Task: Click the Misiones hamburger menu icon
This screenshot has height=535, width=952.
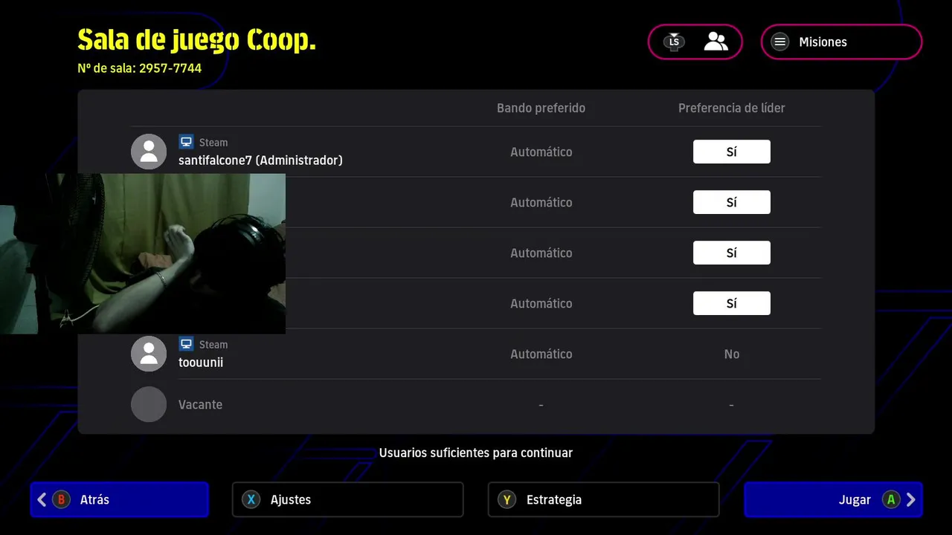Action: pos(779,42)
